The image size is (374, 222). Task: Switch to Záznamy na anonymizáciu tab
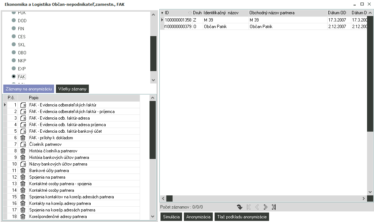tap(29, 89)
